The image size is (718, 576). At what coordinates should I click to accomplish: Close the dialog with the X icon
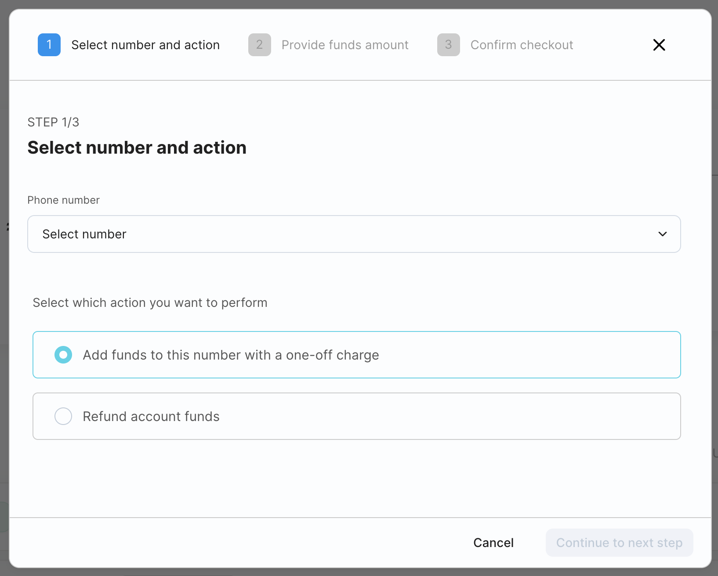click(659, 45)
